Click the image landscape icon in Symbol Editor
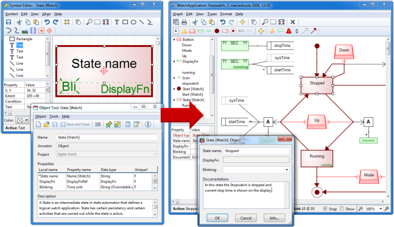 (x=25, y=31)
